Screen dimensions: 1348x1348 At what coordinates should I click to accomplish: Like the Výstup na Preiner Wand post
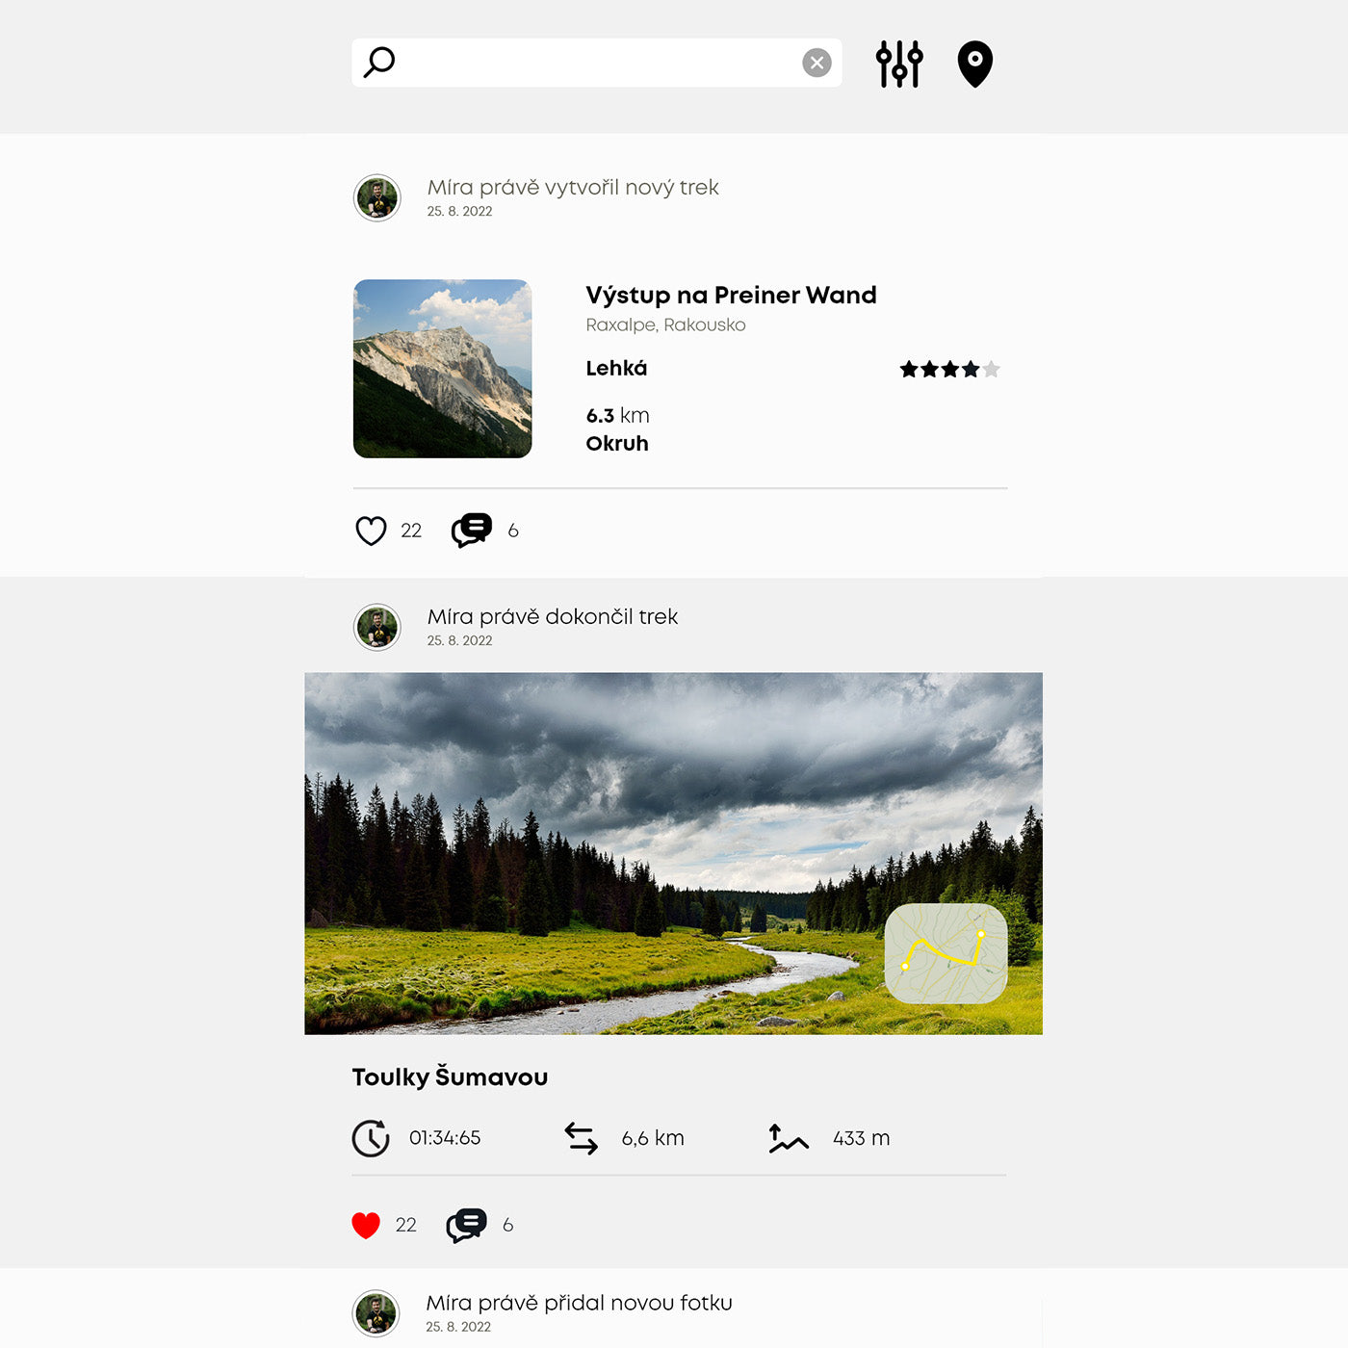click(x=371, y=531)
